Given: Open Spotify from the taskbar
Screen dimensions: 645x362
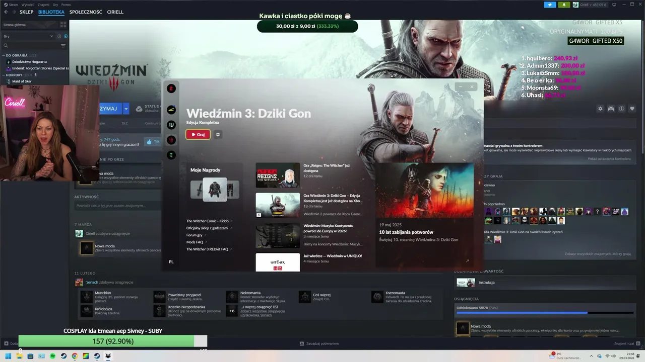Looking at the screenshot, I should (x=52, y=356).
